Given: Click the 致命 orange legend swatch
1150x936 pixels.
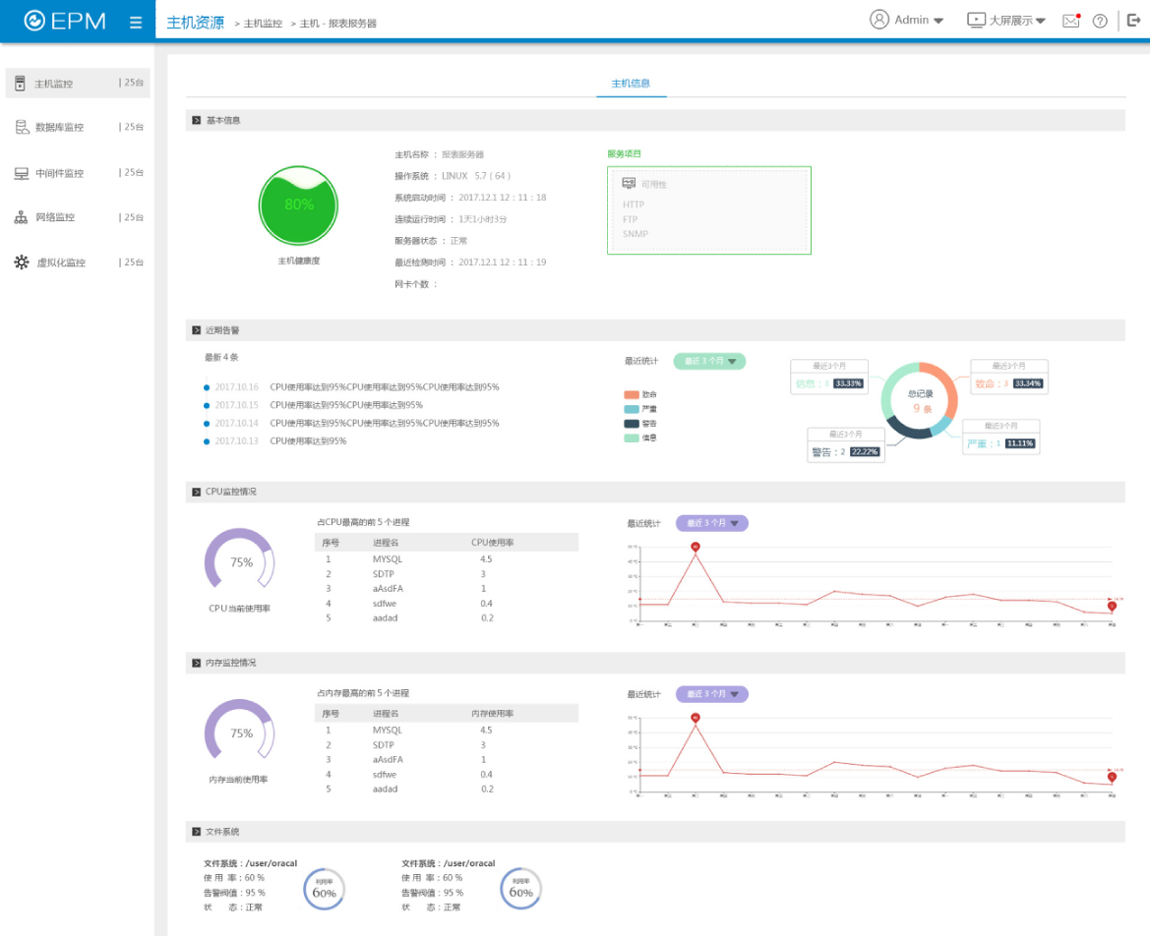Looking at the screenshot, I should [631, 394].
